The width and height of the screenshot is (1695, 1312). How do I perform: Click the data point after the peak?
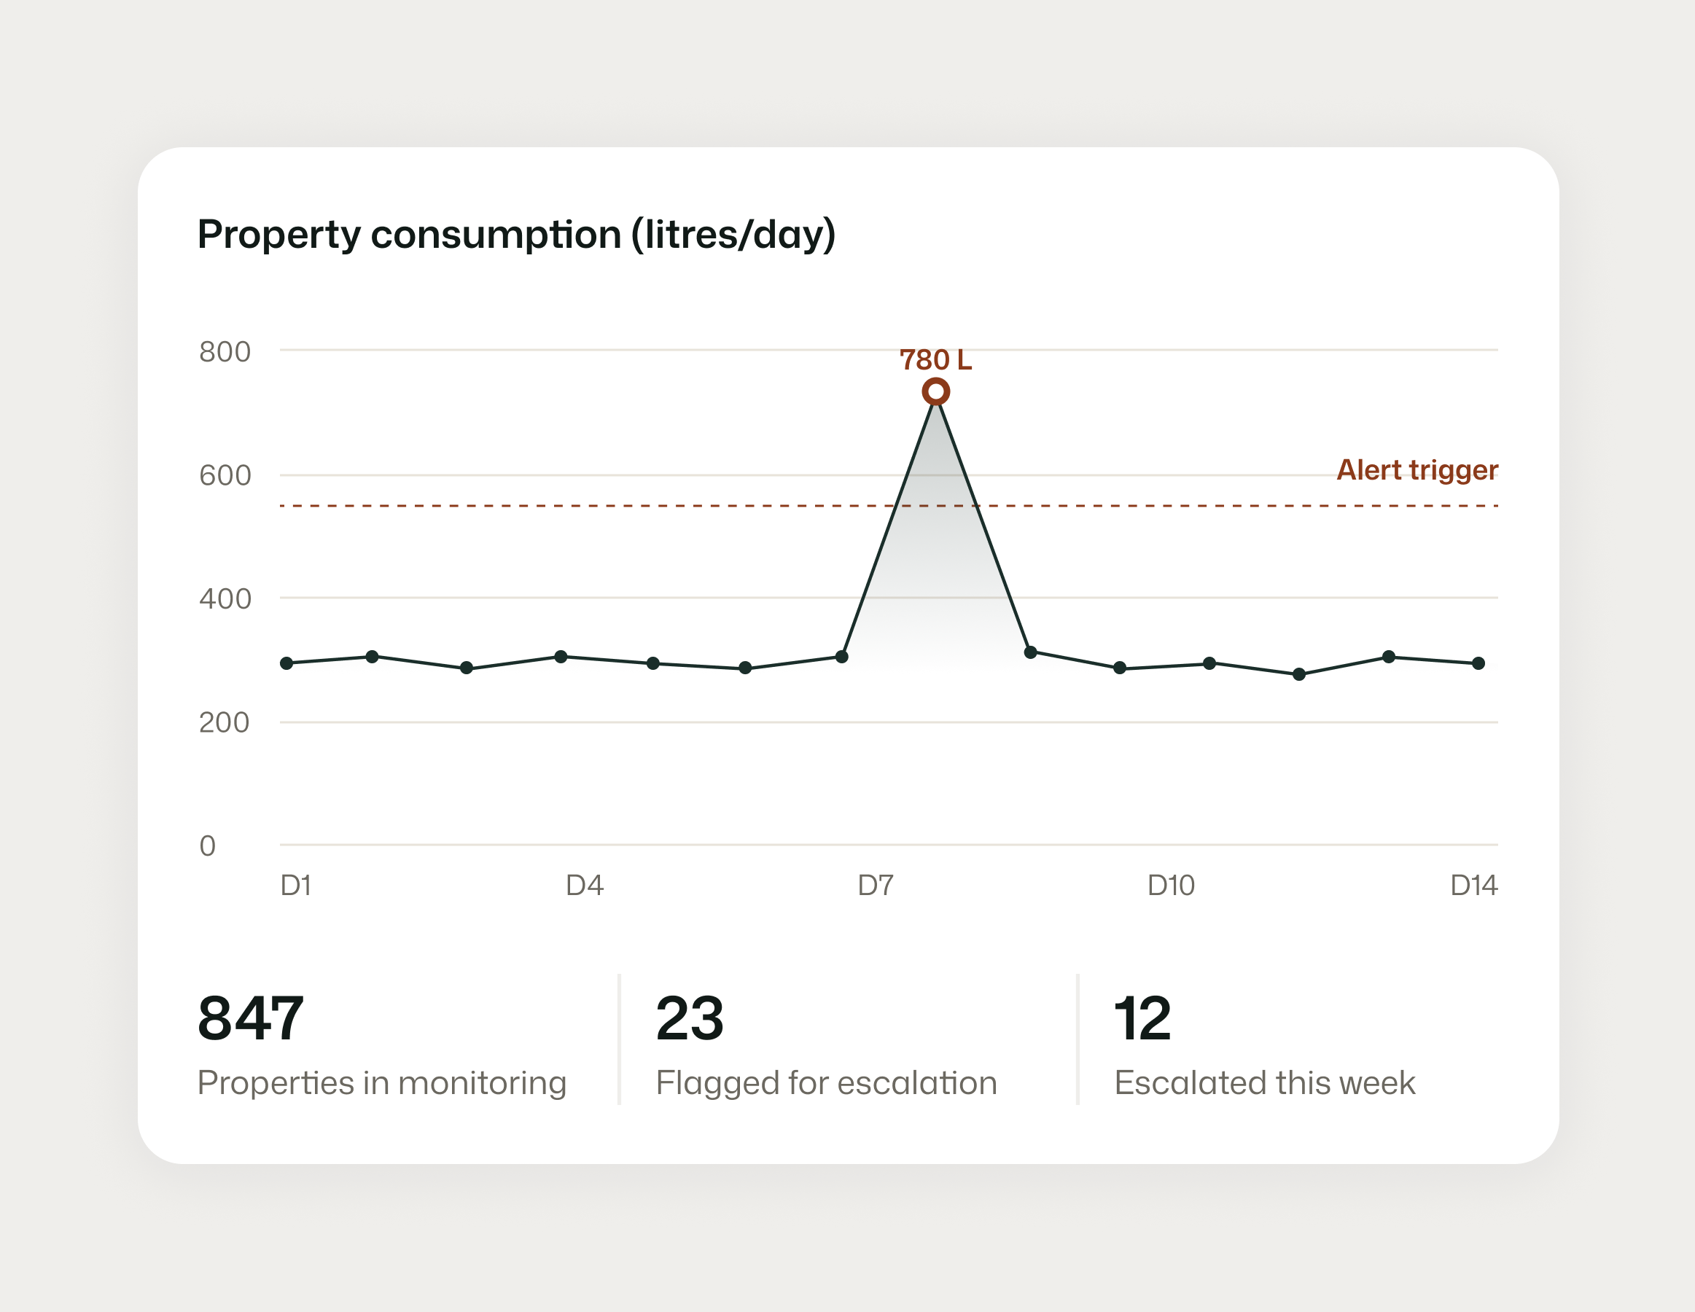(x=1031, y=652)
